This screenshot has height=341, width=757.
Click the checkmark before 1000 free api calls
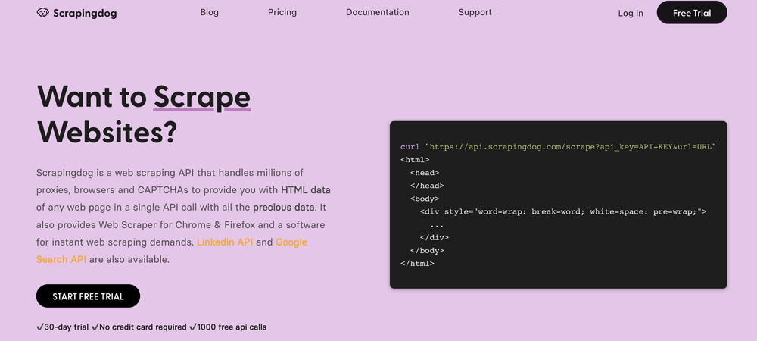pyautogui.click(x=193, y=327)
